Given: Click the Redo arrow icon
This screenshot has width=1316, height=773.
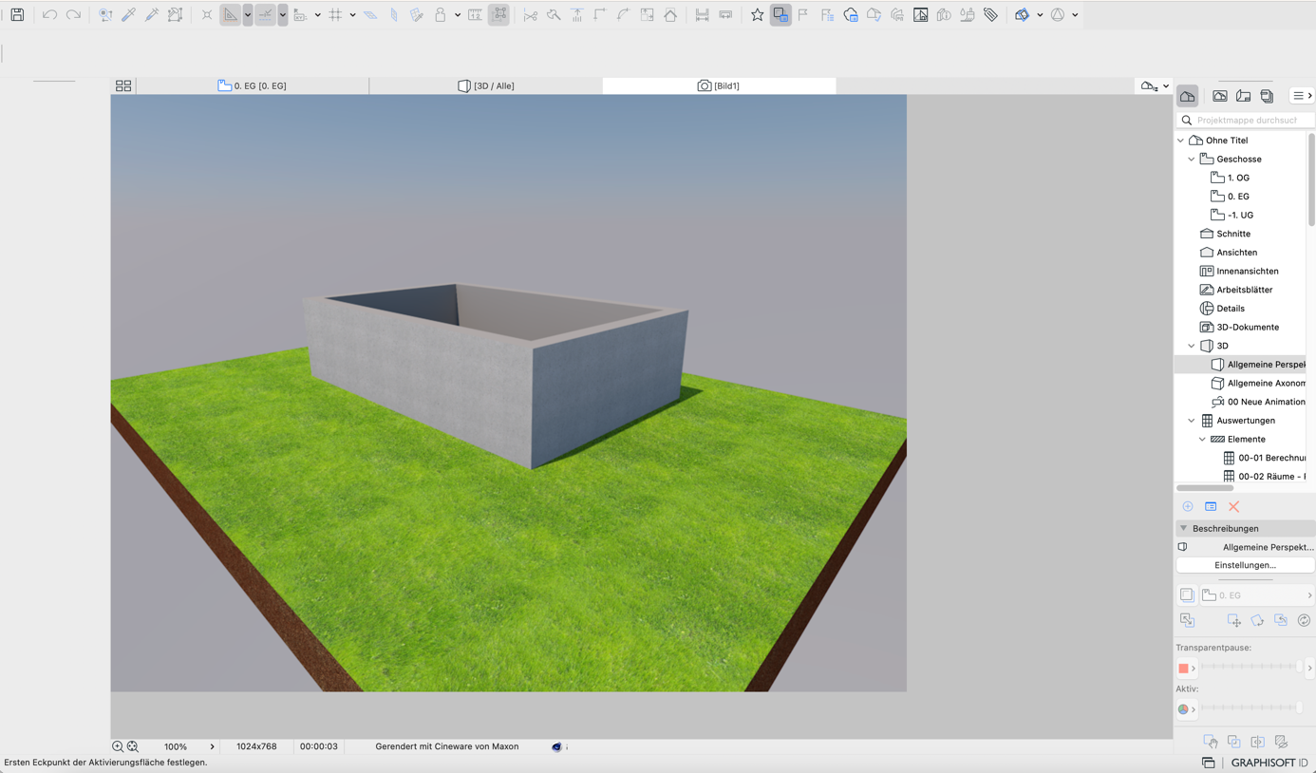Looking at the screenshot, I should pyautogui.click(x=73, y=15).
